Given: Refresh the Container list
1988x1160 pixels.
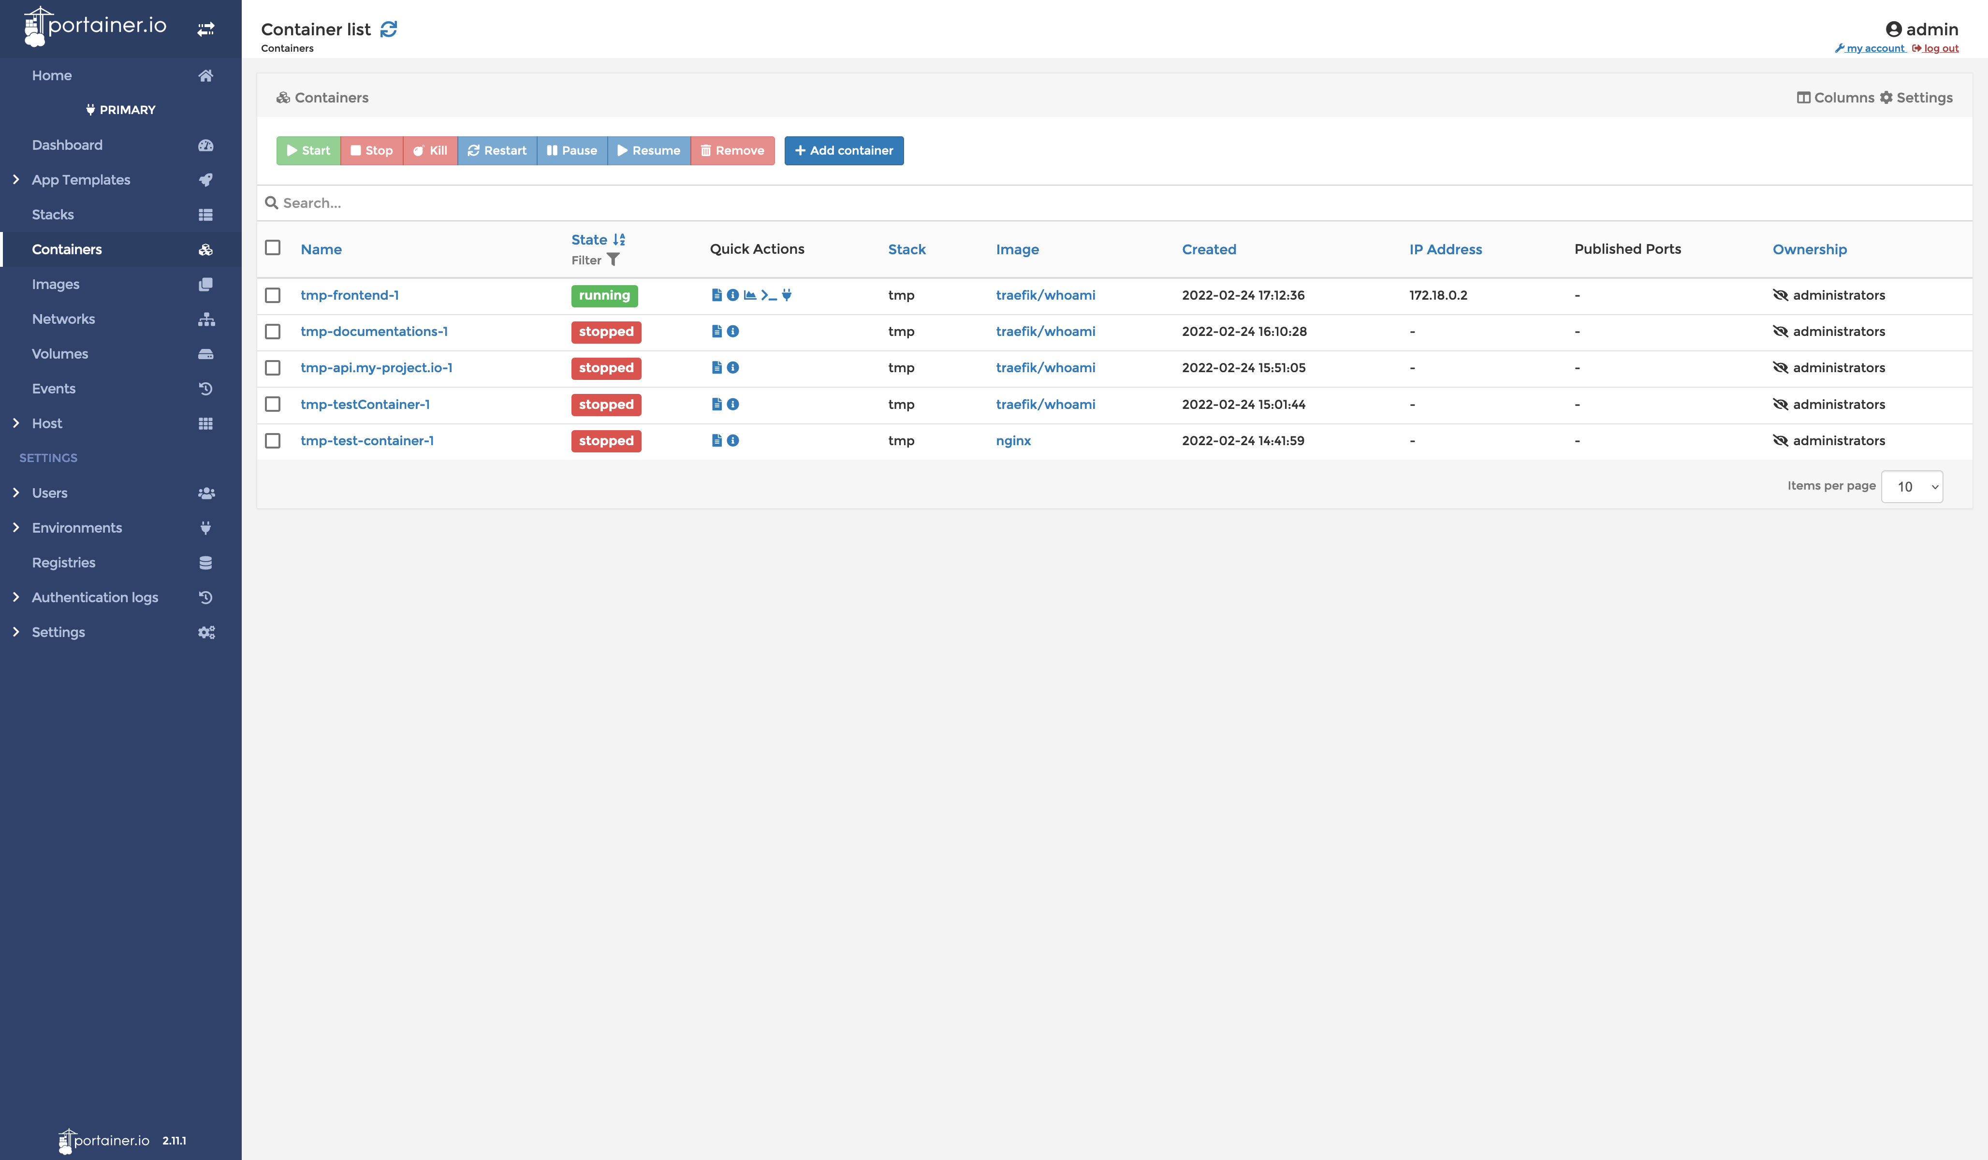Looking at the screenshot, I should pyautogui.click(x=388, y=29).
